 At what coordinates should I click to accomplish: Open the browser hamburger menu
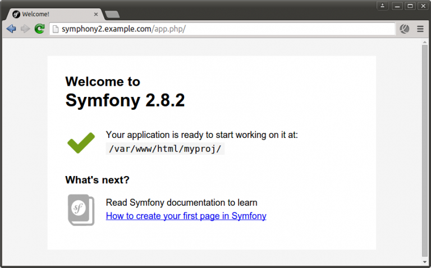click(x=420, y=29)
